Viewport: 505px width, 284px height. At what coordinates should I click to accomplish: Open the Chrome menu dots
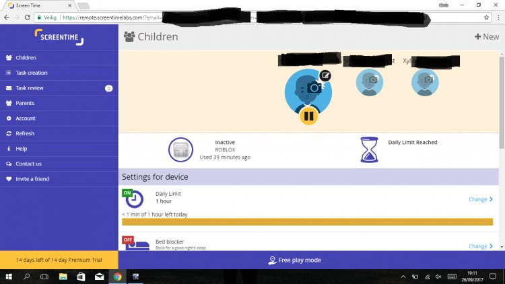click(x=498, y=17)
